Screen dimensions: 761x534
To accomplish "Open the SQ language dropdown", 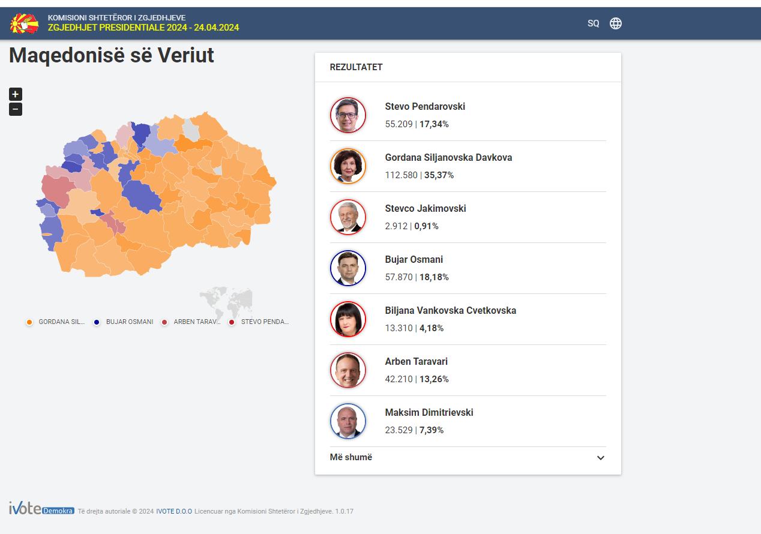I will [x=593, y=23].
